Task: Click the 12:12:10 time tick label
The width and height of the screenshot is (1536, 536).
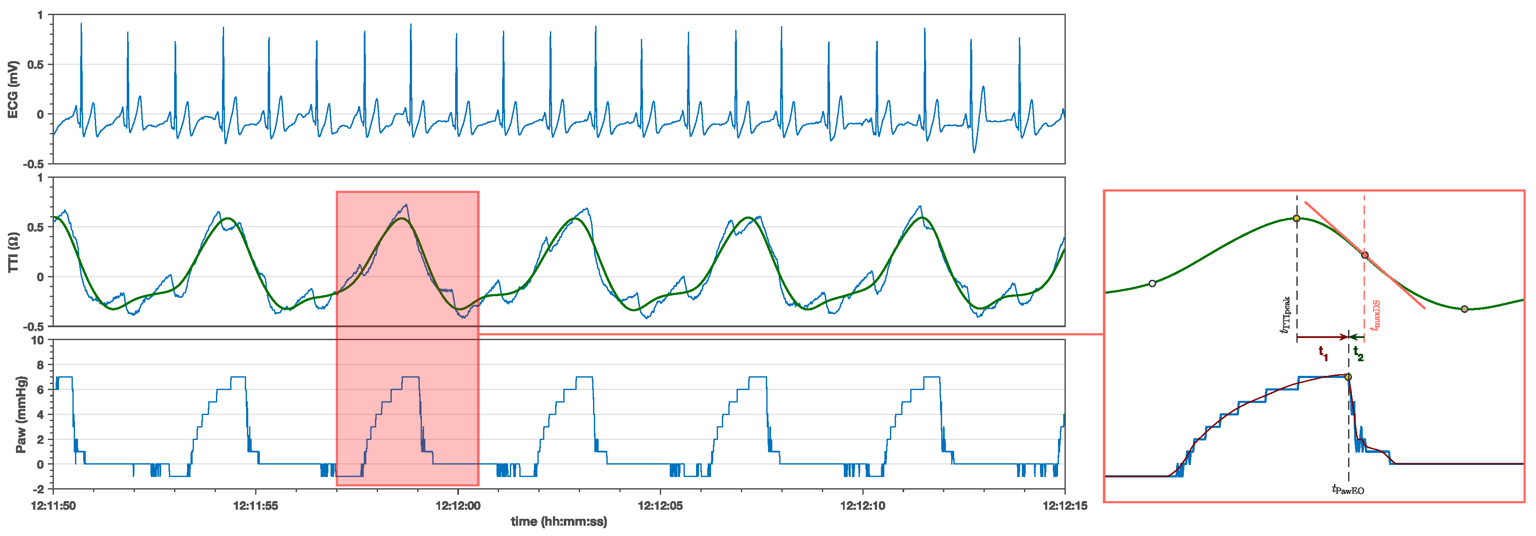Action: click(862, 506)
